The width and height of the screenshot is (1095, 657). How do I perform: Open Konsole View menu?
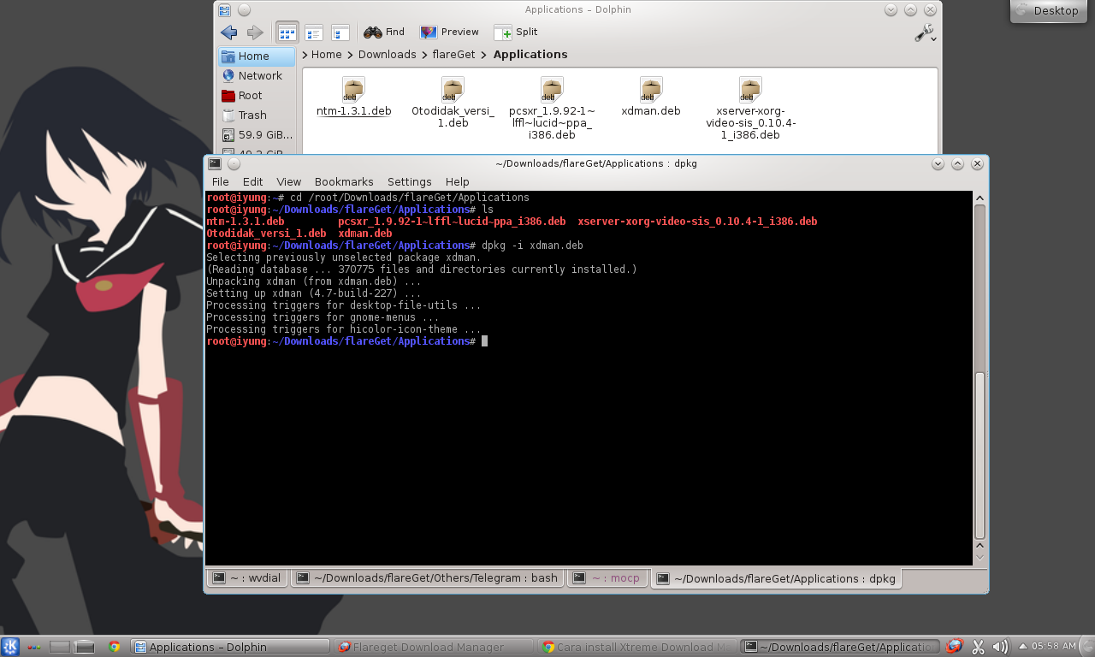(x=288, y=182)
